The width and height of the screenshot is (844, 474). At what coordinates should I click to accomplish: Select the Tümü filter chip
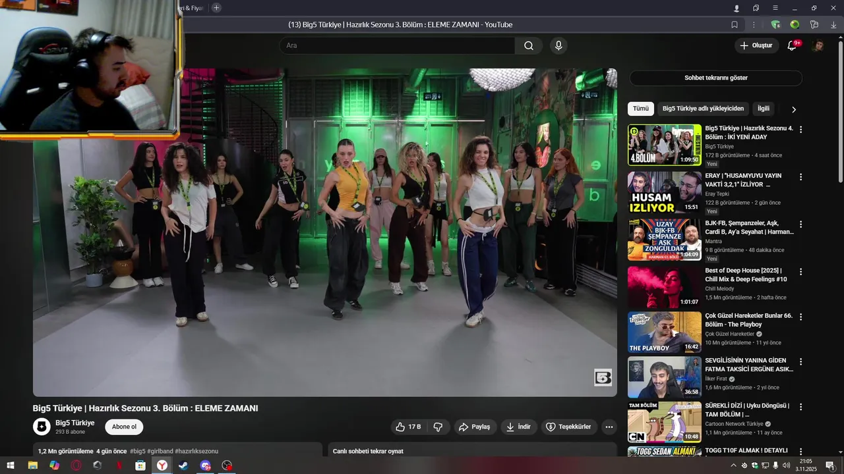click(x=641, y=109)
